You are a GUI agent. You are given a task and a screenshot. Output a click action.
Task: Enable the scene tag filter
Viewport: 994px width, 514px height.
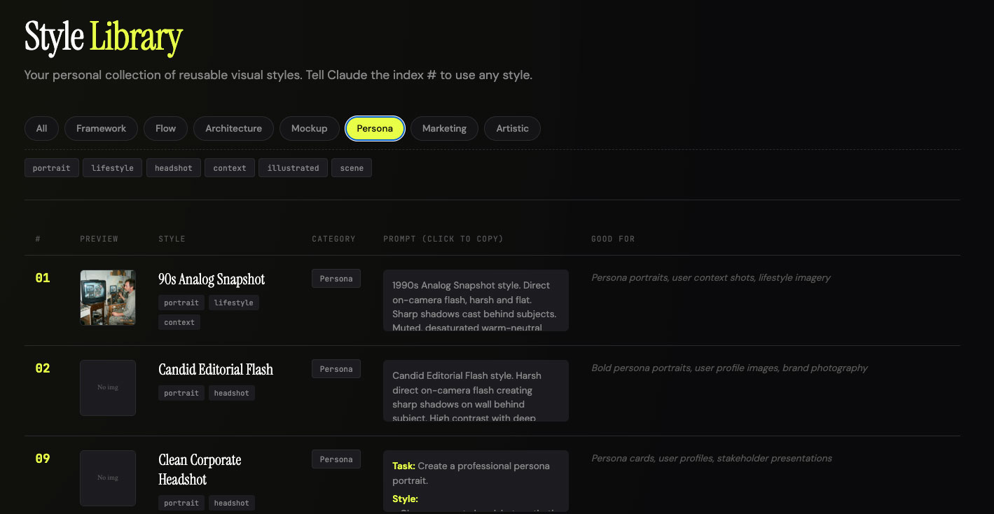click(352, 168)
